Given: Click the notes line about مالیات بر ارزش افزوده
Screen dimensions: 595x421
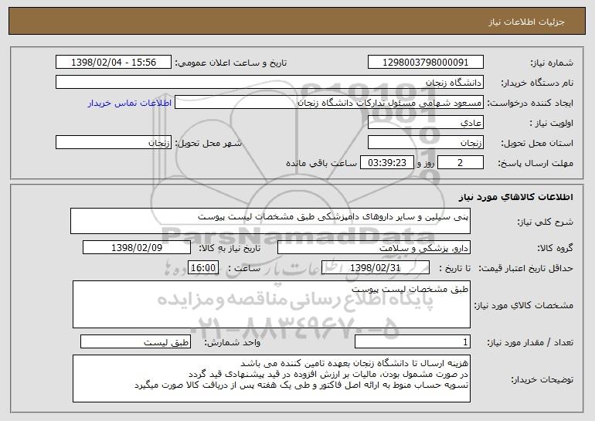Looking at the screenshot, I should (328, 375).
